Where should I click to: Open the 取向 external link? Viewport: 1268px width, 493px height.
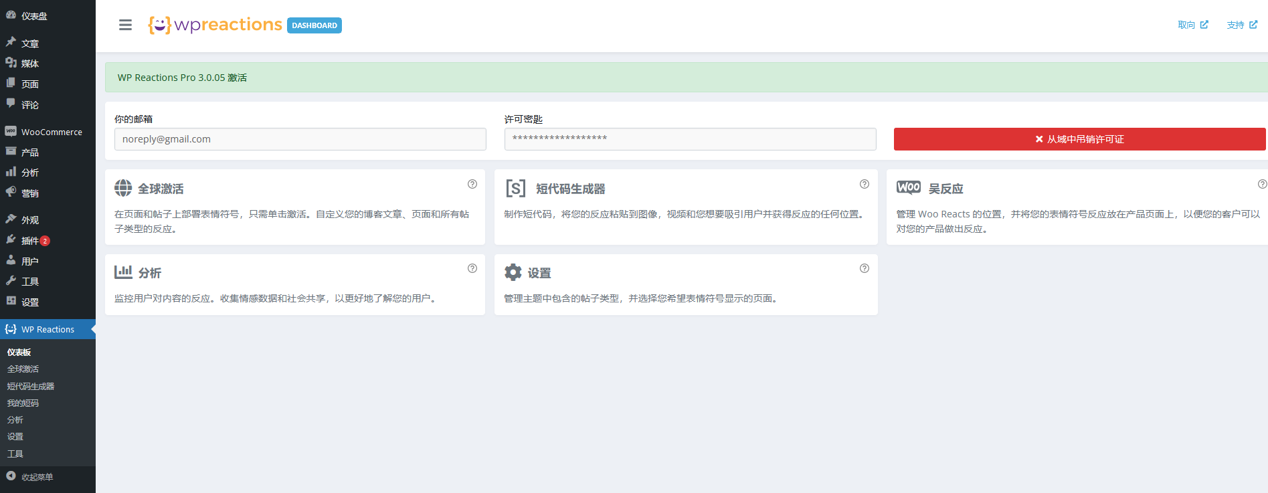coord(1192,25)
